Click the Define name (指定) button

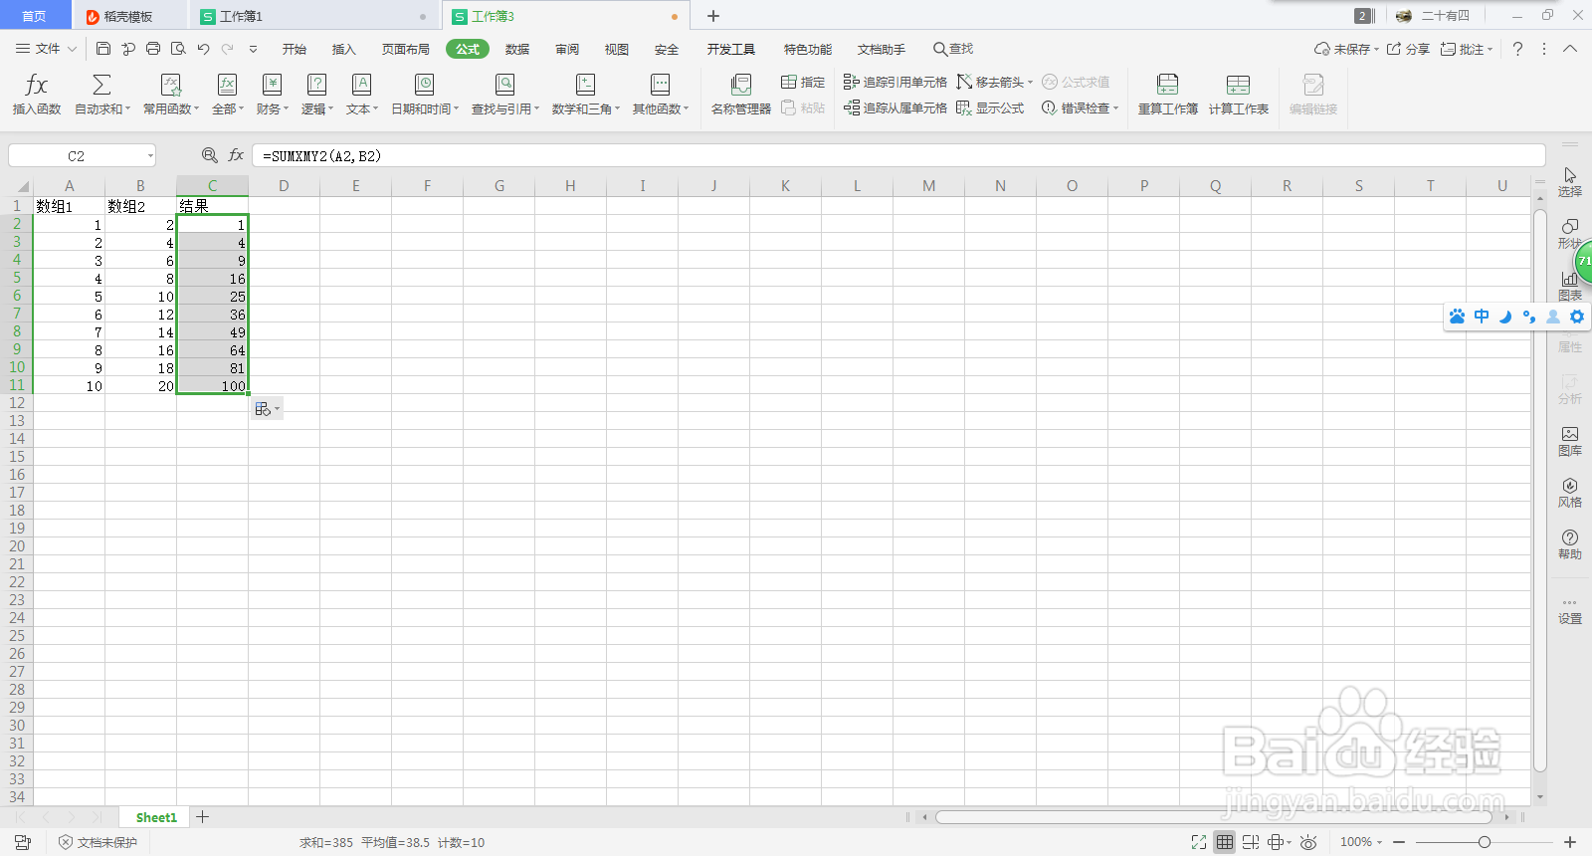(803, 82)
